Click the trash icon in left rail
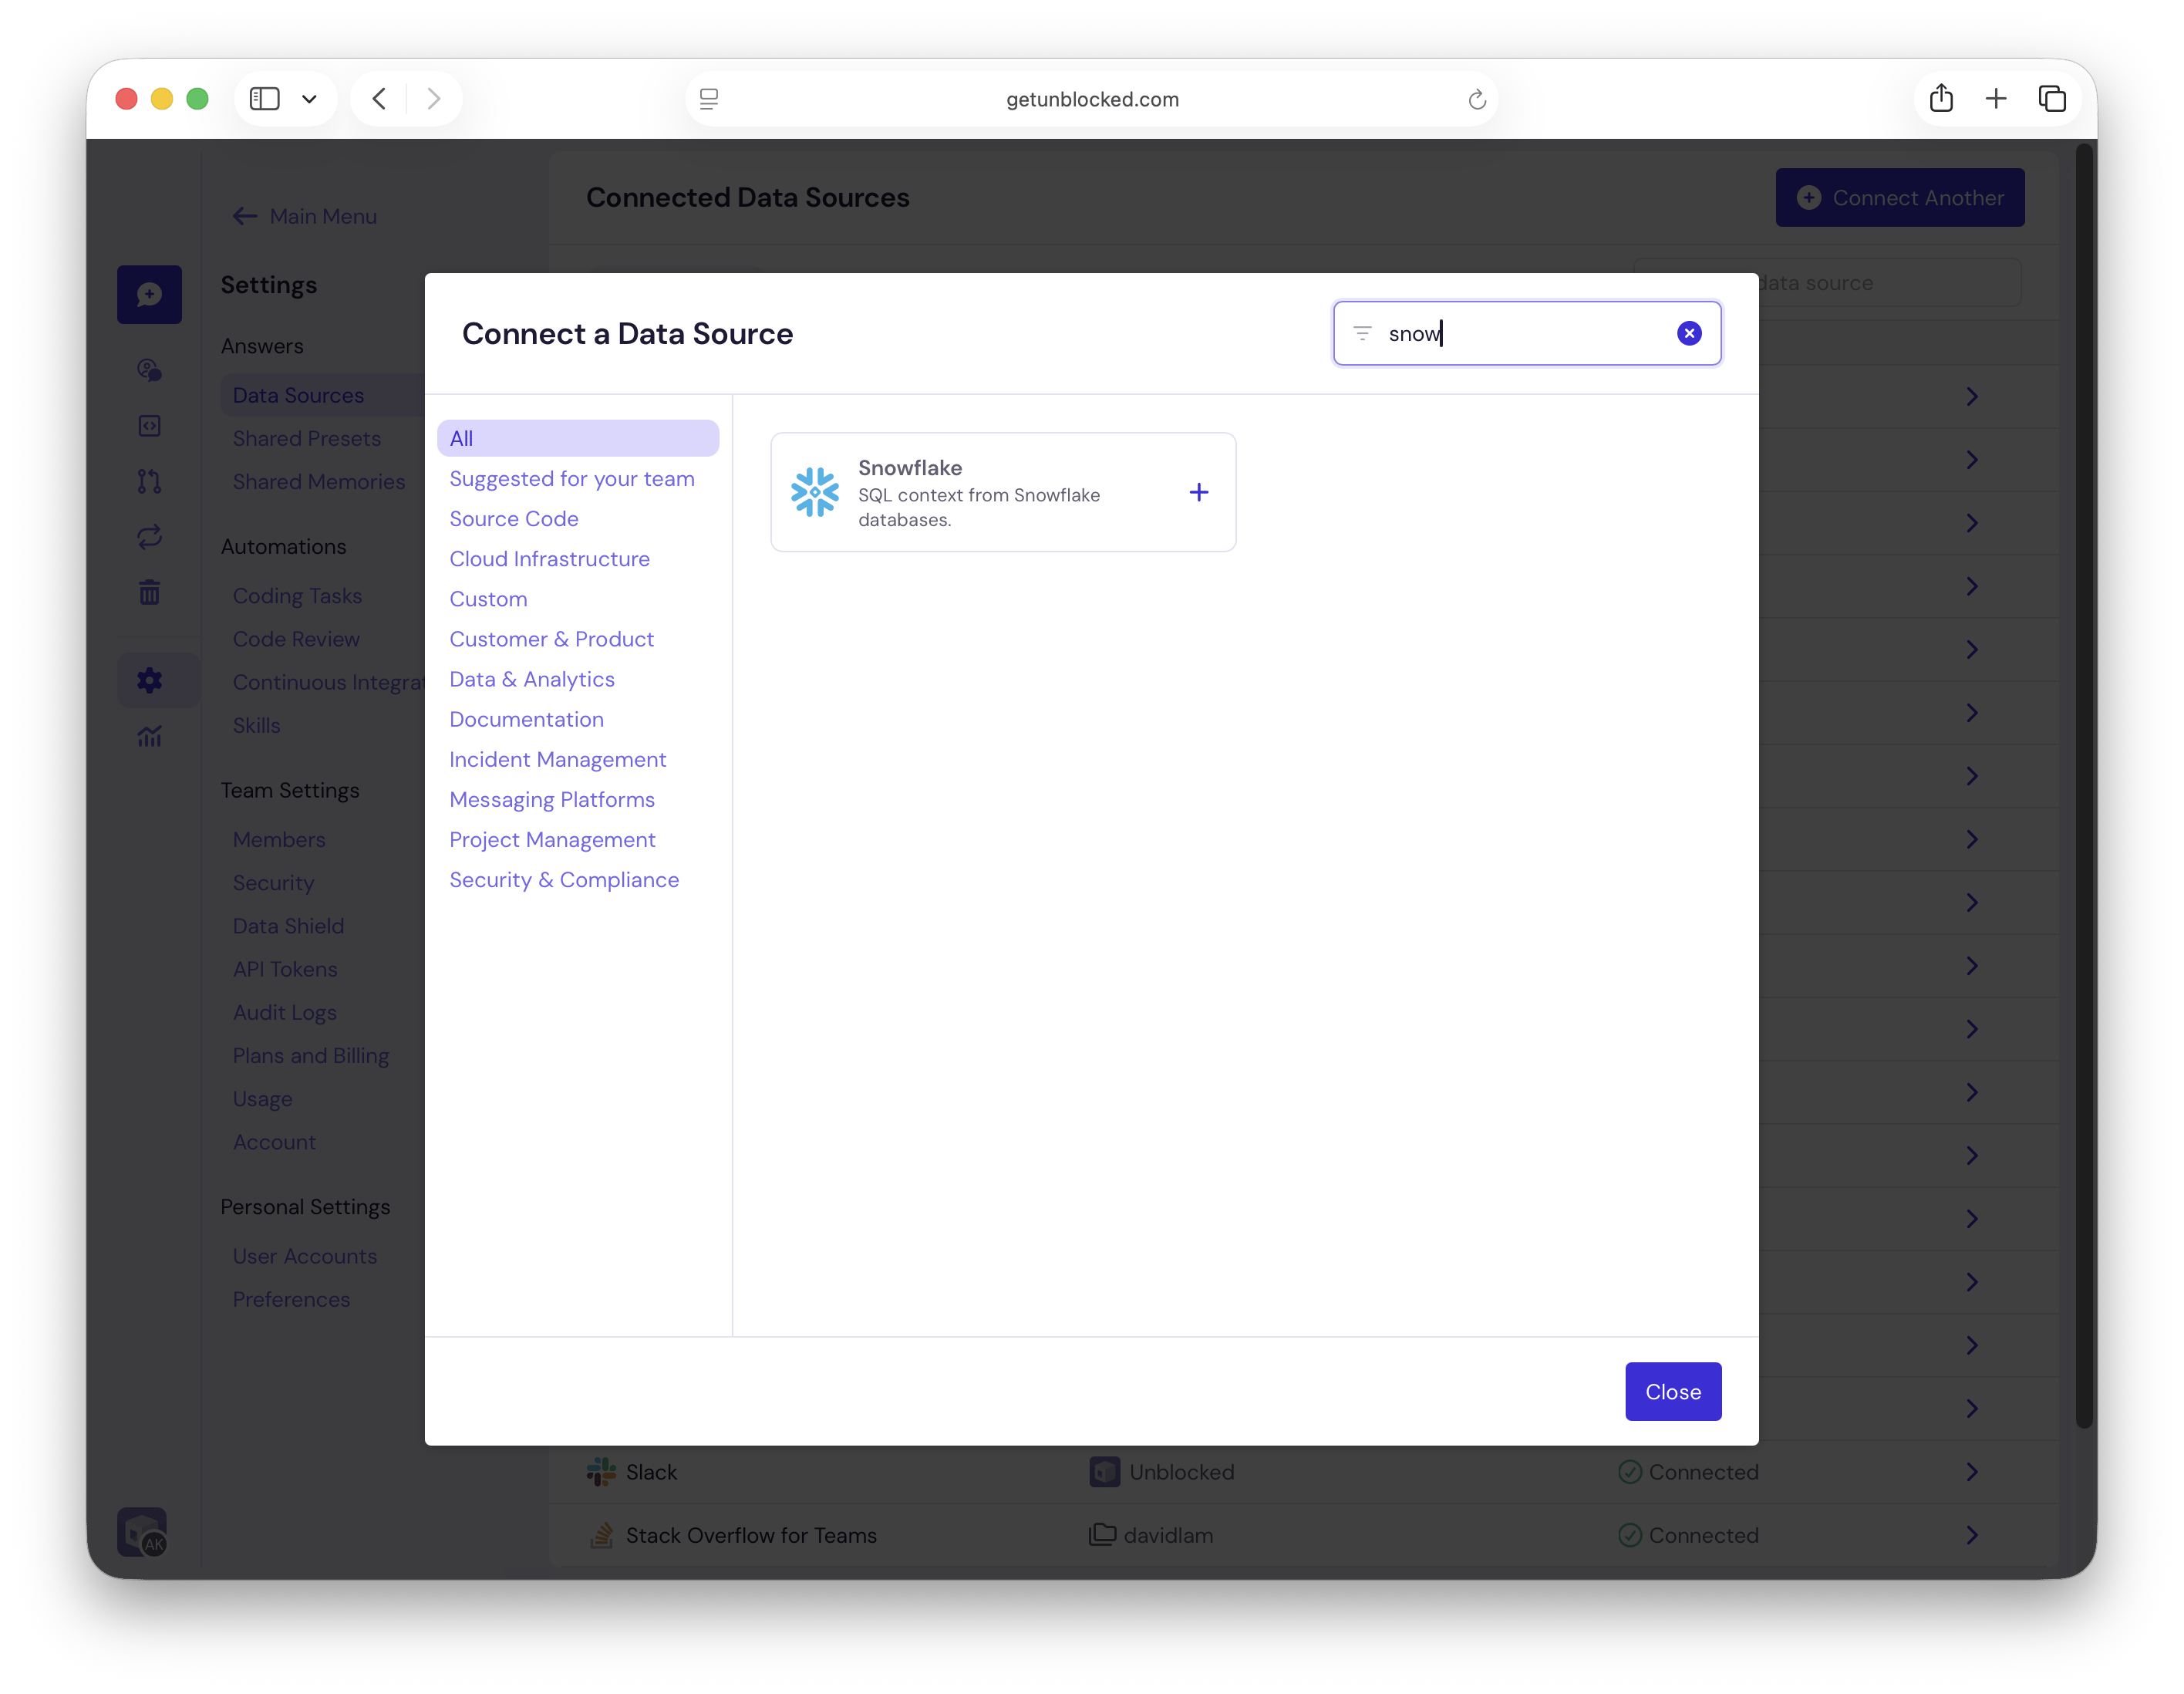2184x1694 pixels. (149, 592)
